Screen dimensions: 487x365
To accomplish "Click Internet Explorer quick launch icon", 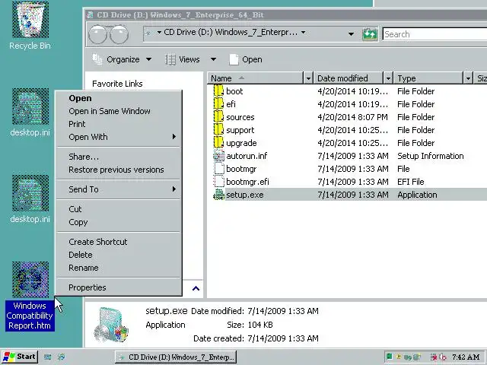I will (62, 357).
